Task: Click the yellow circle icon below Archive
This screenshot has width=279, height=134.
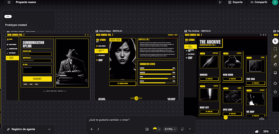Action: click(x=226, y=117)
